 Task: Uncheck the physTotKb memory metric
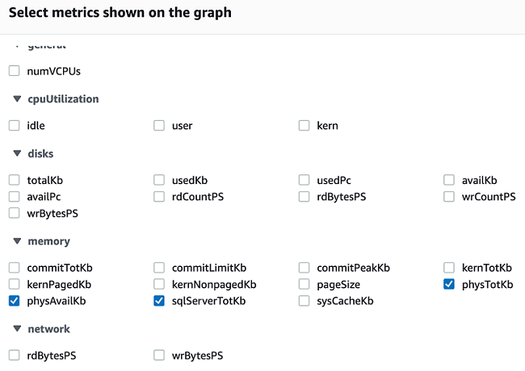tap(449, 284)
